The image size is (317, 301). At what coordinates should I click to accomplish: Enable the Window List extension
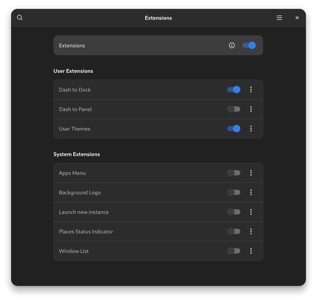click(234, 251)
